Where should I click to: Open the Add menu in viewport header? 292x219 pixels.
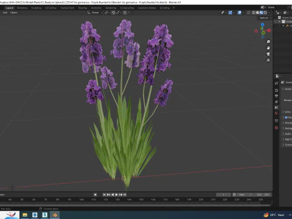tap(5, 13)
